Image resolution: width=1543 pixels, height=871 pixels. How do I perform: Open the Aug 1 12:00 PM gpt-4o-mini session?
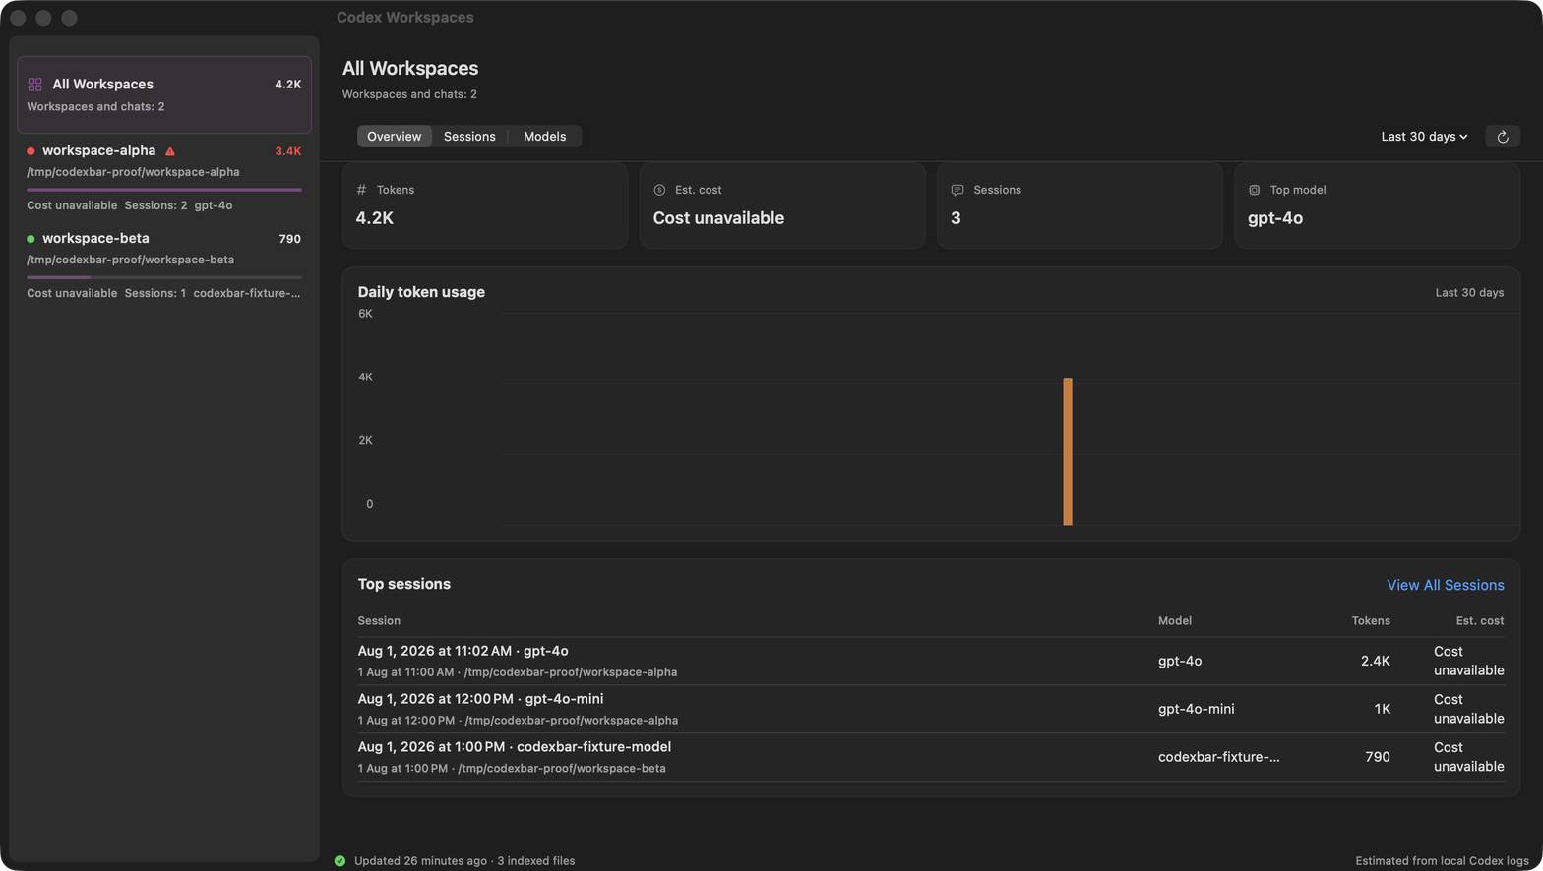click(x=931, y=709)
